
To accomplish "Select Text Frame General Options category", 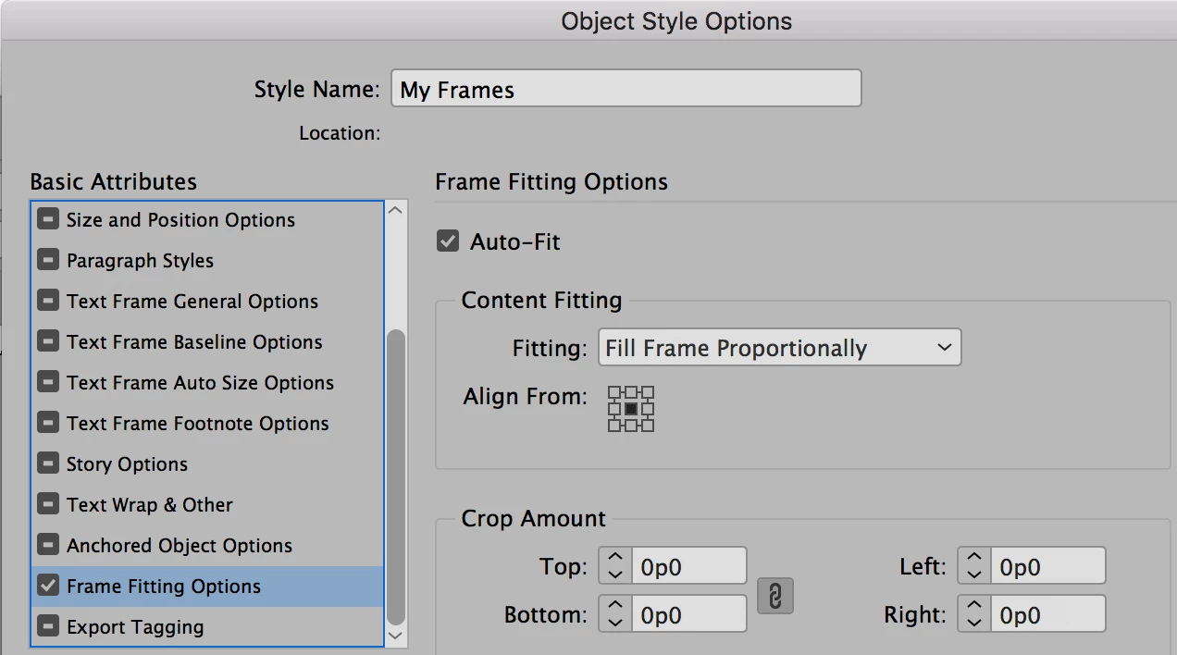I will point(192,302).
